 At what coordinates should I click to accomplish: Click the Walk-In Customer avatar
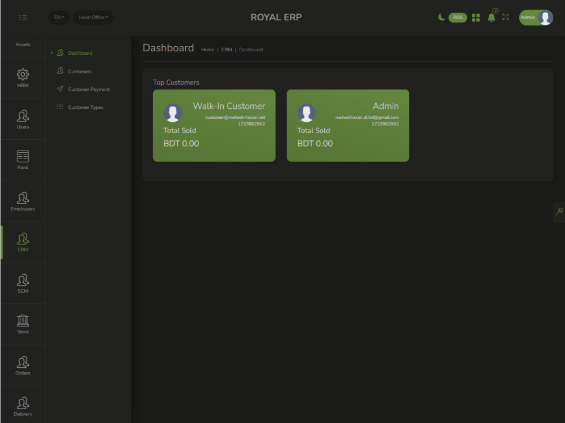[x=172, y=113]
